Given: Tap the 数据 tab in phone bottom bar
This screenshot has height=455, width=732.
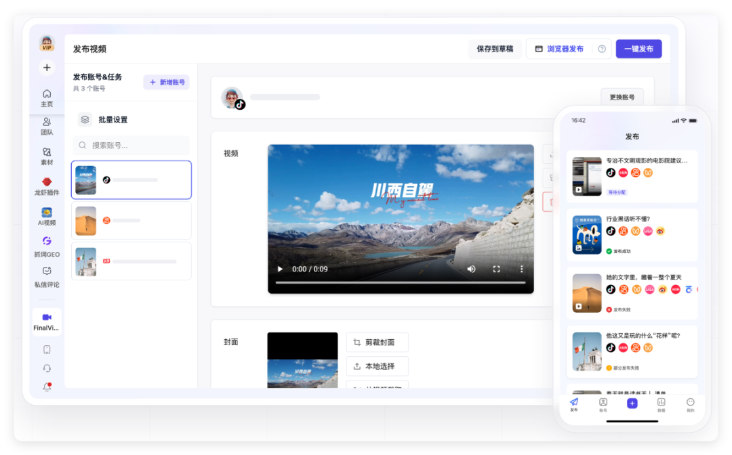Looking at the screenshot, I should click(661, 404).
